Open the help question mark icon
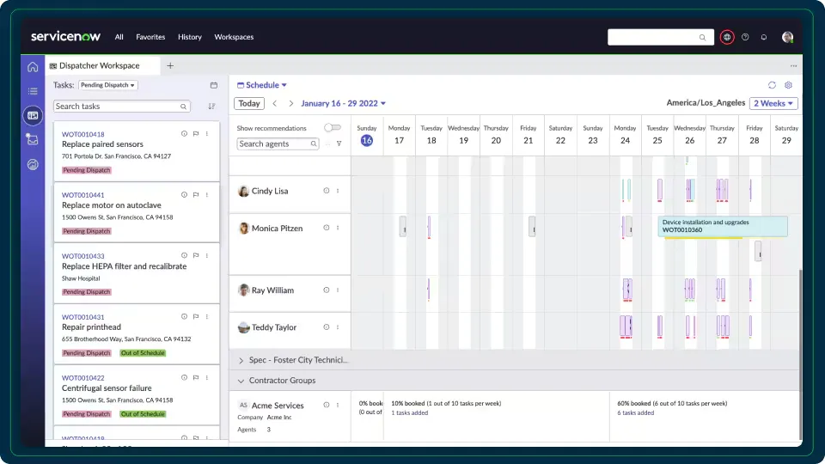The width and height of the screenshot is (825, 464). (745, 37)
